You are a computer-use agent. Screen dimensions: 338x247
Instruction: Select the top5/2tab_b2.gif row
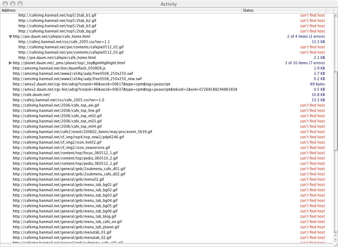point(167,21)
